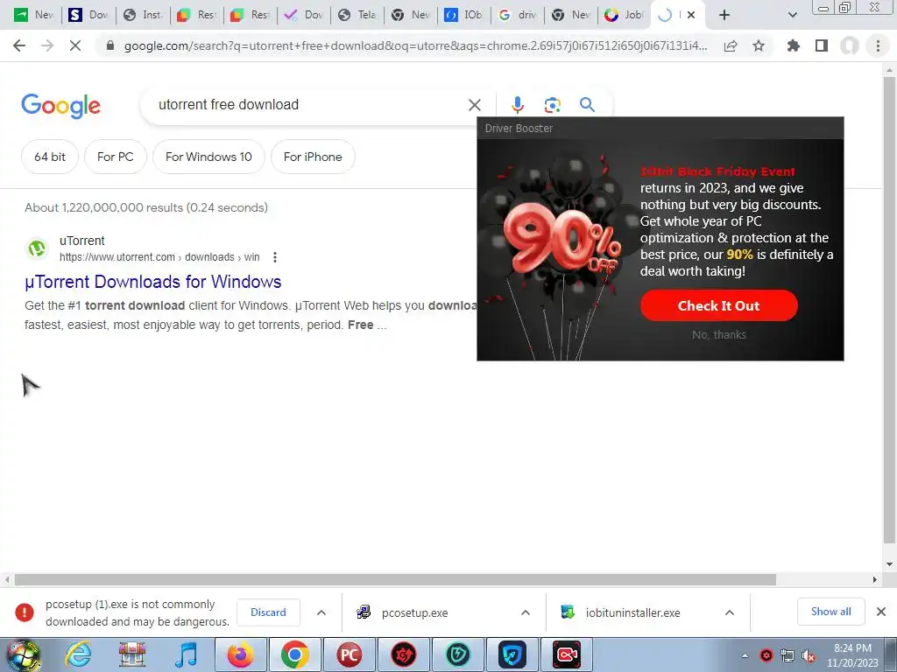Image resolution: width=897 pixels, height=672 pixels.
Task: Open Firefox from the taskbar
Action: (240, 654)
